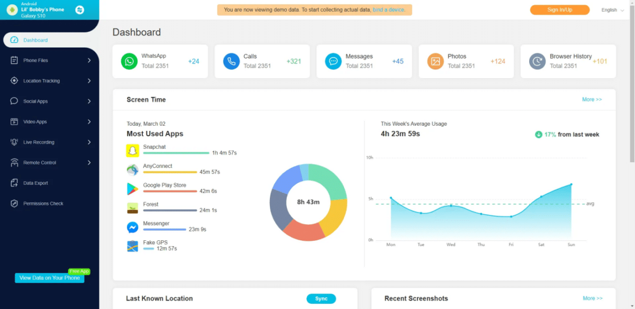Click the Forest app icon
The width and height of the screenshot is (635, 309).
tap(133, 208)
